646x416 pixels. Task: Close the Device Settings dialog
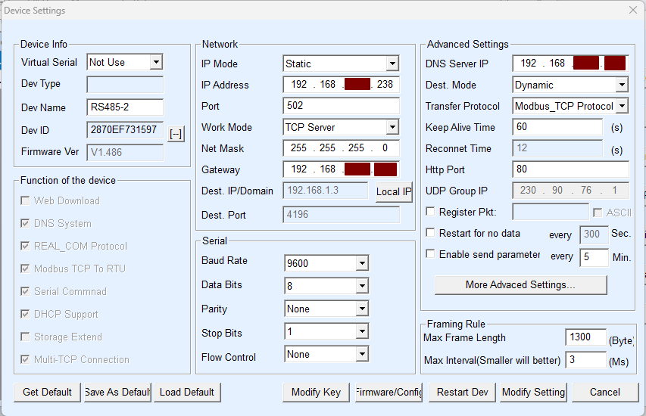click(x=633, y=10)
